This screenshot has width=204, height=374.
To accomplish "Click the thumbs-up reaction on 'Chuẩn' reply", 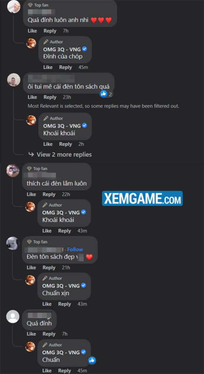I will pos(92,360).
